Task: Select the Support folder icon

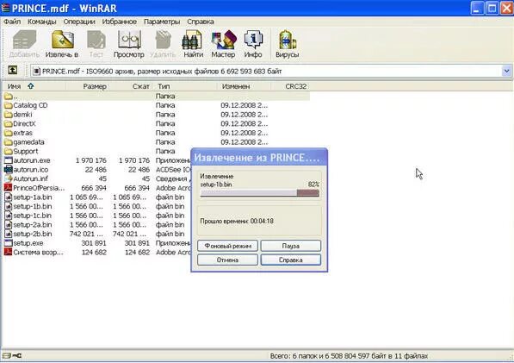Action: pos(9,151)
